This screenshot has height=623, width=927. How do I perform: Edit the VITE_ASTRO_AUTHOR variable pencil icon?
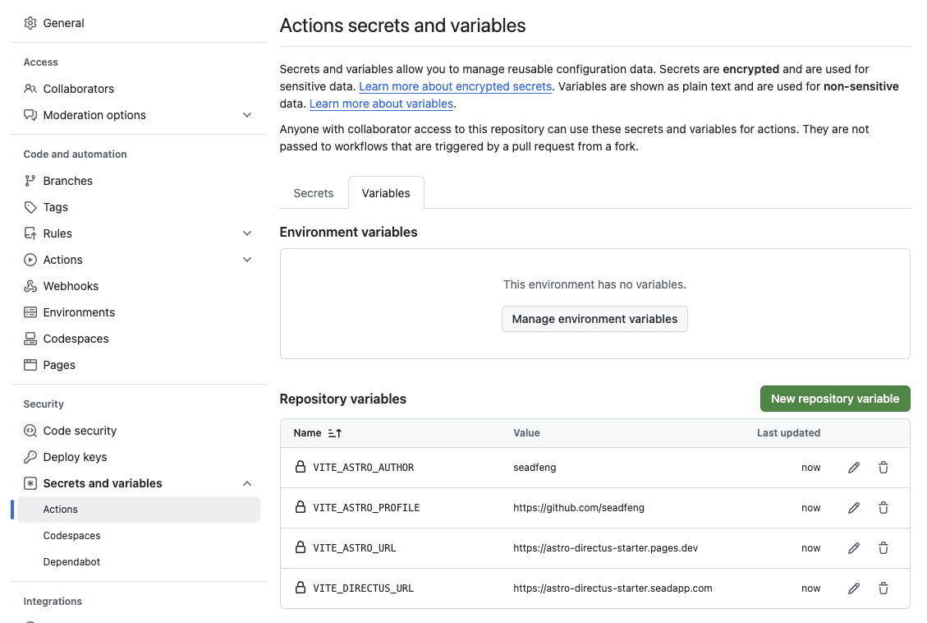[854, 468]
